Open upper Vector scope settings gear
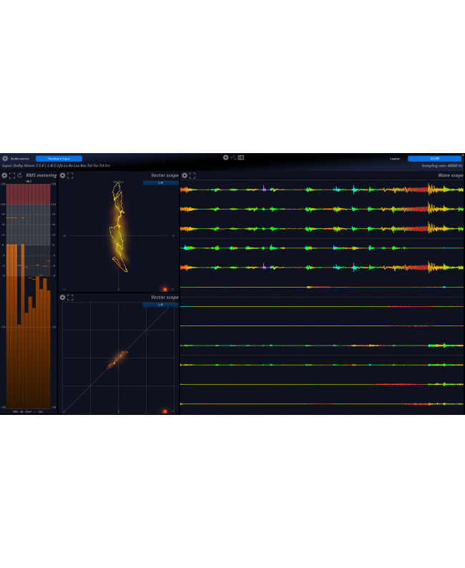Screen dimensions: 465x568 (63, 175)
